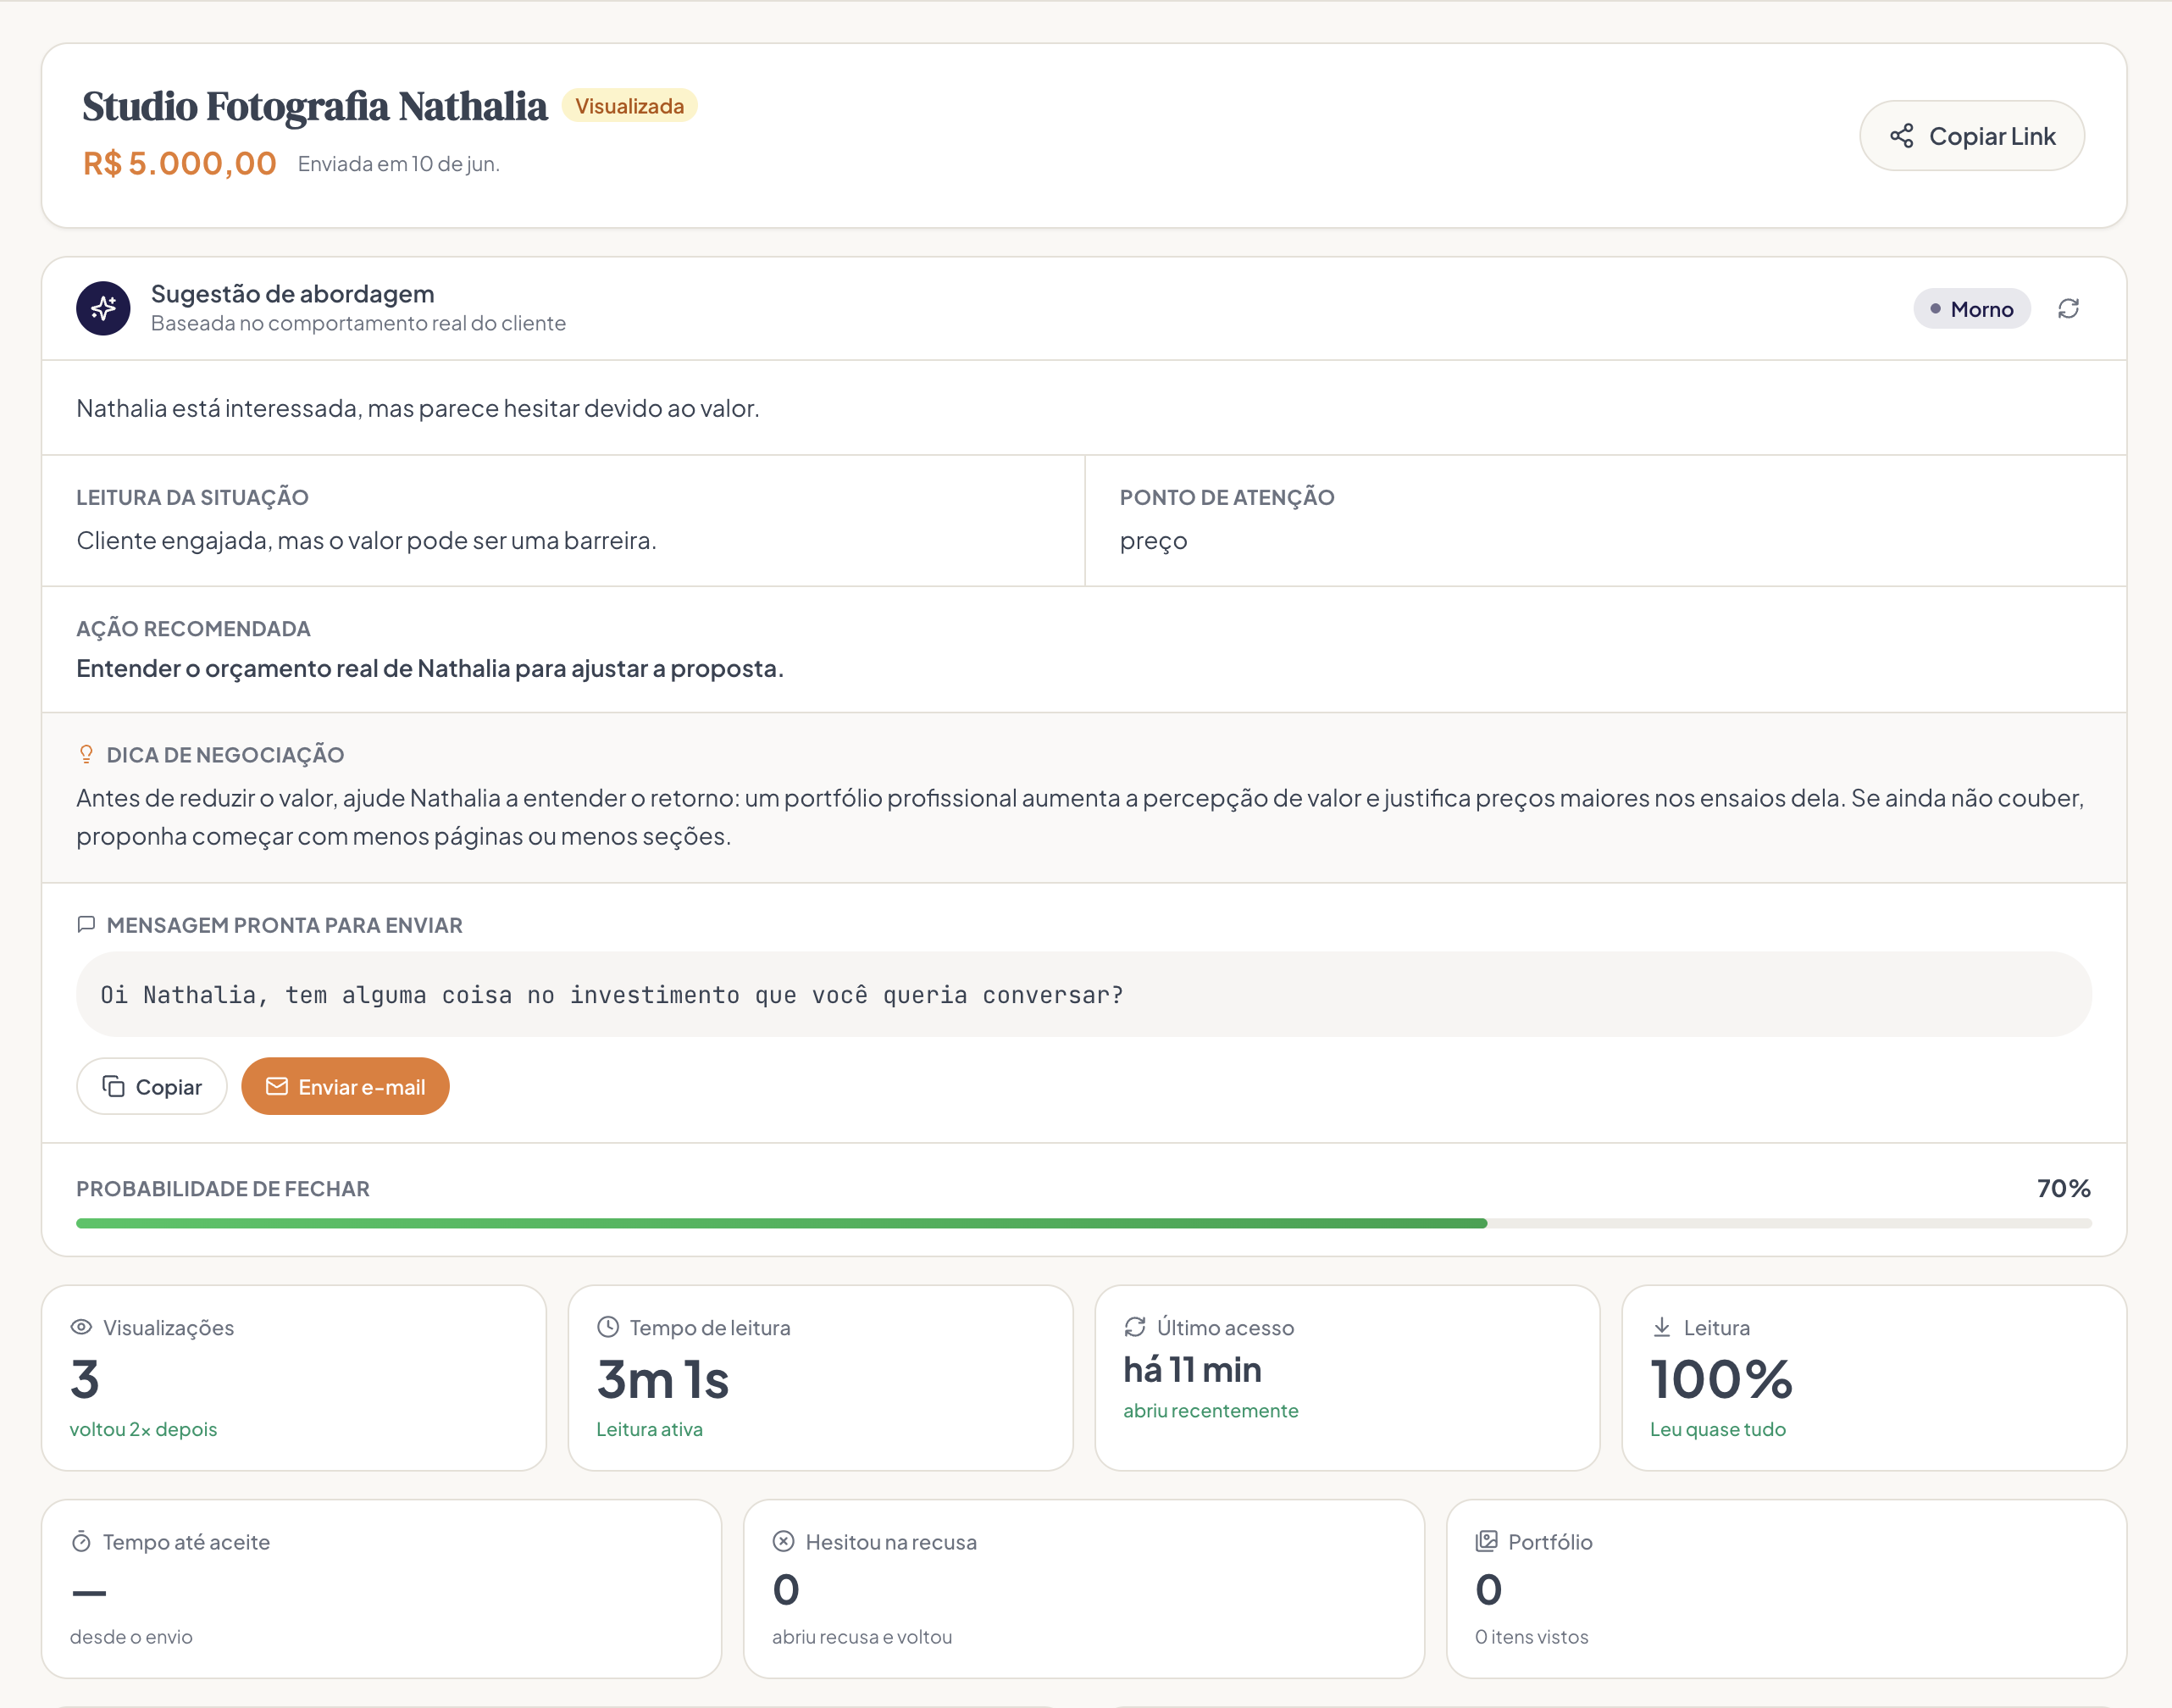The width and height of the screenshot is (2172, 1708).
Task: Click the lightbulb negotiation tip icon
Action: pos(86,754)
